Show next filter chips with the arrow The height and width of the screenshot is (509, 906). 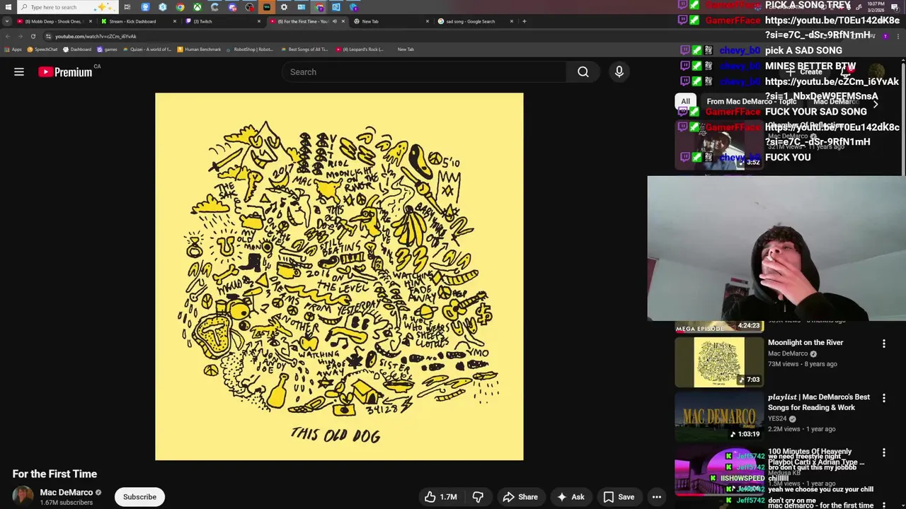[876, 103]
